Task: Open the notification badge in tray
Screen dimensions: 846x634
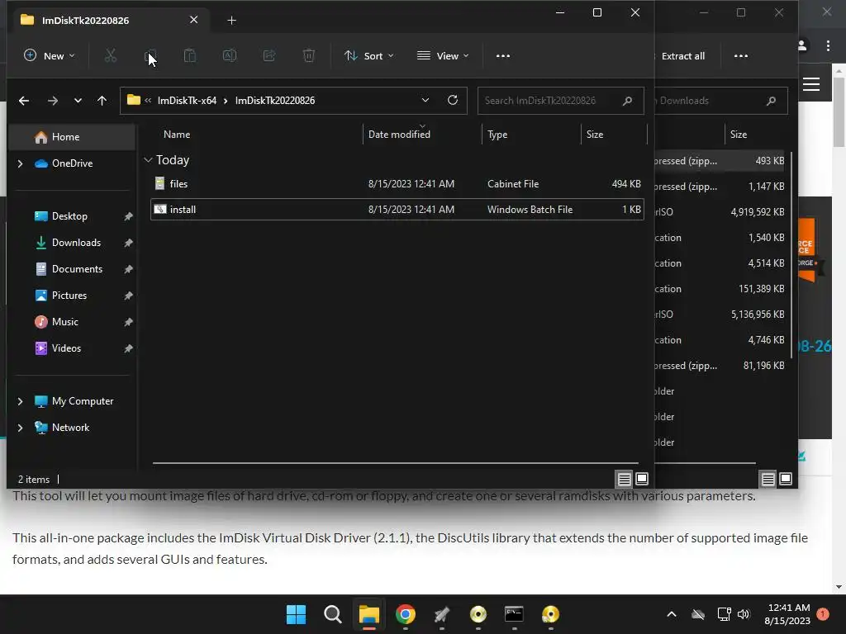Action: pos(823,614)
